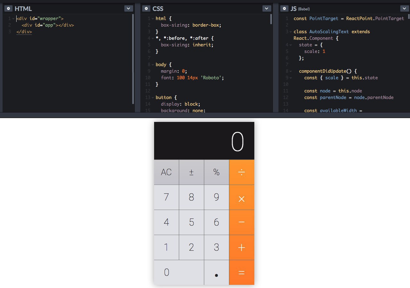Viewport: 410px width, 288px height.
Task: Click the calculator display showing 0
Action: click(x=204, y=141)
